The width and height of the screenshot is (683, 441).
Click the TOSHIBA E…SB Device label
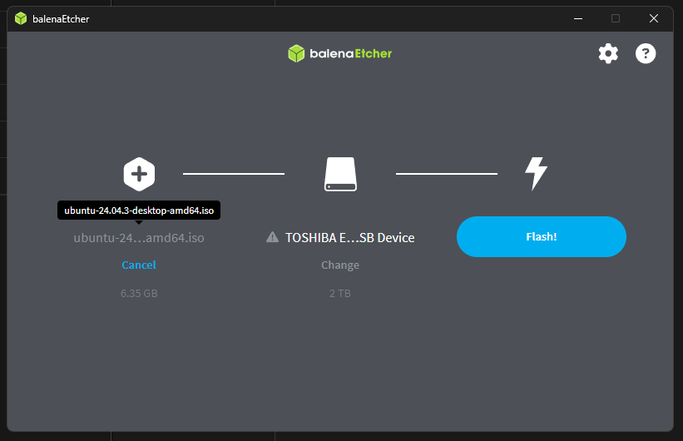click(x=349, y=237)
